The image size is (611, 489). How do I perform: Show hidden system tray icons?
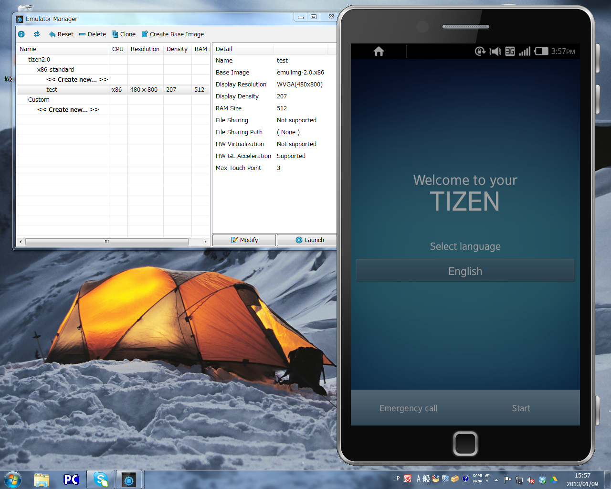496,479
